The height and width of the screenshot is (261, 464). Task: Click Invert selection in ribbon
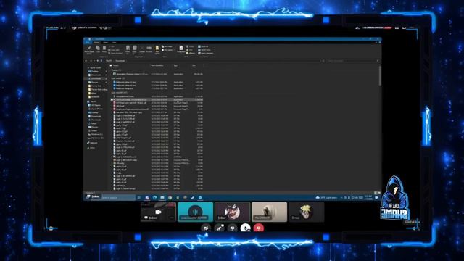coord(206,53)
